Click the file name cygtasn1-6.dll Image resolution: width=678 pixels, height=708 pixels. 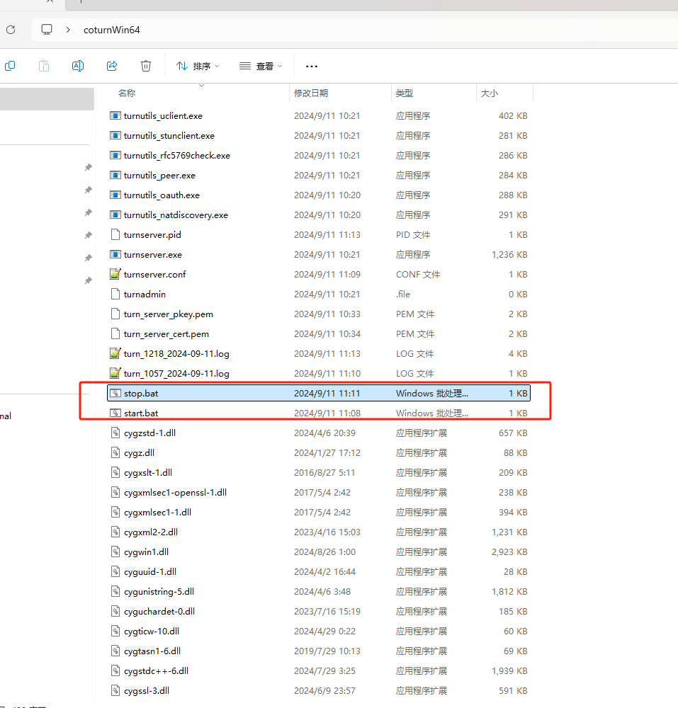pos(152,651)
